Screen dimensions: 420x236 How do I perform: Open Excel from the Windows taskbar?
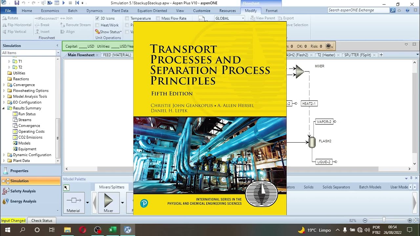(113, 230)
